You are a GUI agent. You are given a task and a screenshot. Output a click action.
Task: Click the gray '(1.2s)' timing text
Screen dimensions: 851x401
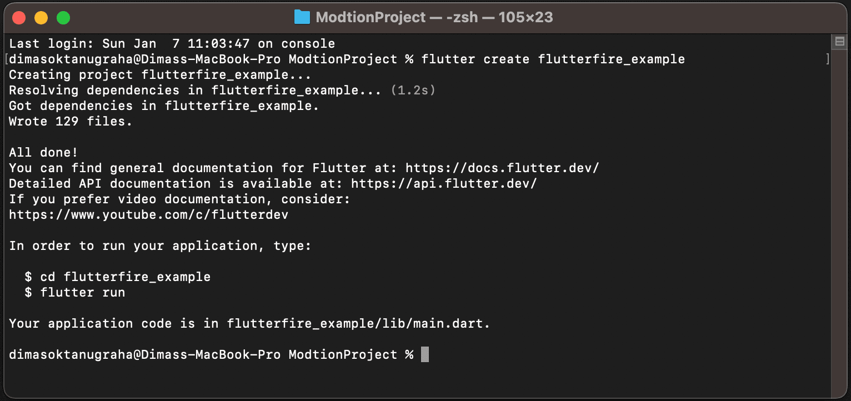tap(413, 90)
